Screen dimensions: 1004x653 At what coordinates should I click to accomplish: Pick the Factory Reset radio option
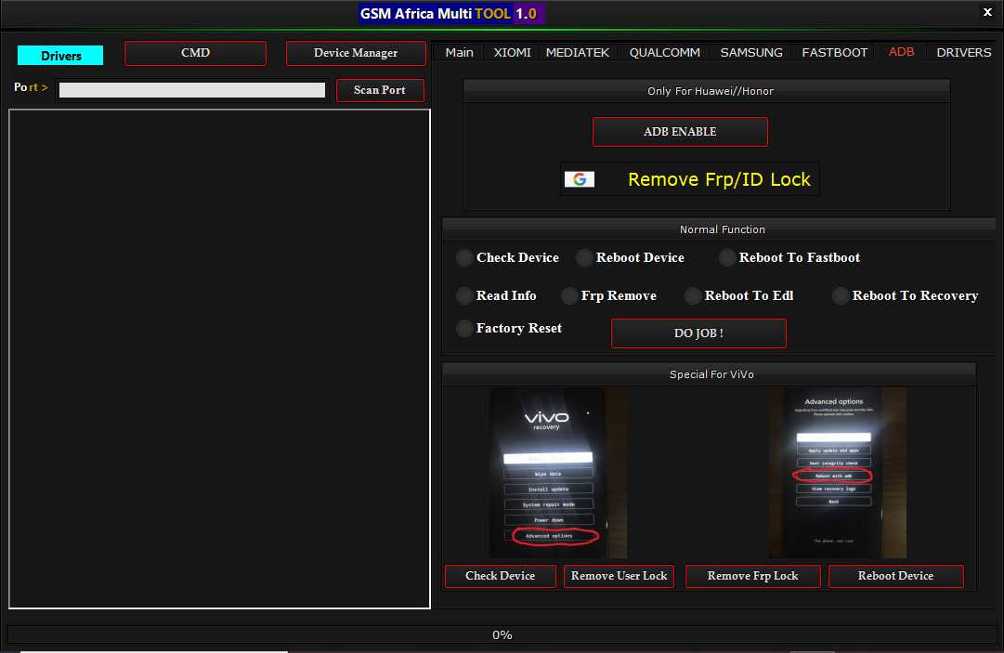click(464, 328)
